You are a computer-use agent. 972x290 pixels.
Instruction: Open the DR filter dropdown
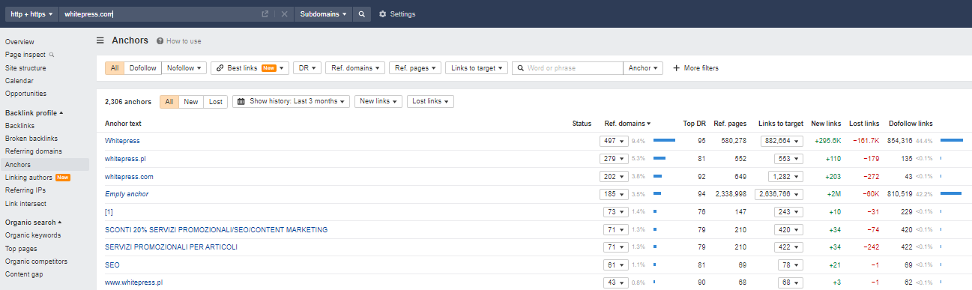307,68
